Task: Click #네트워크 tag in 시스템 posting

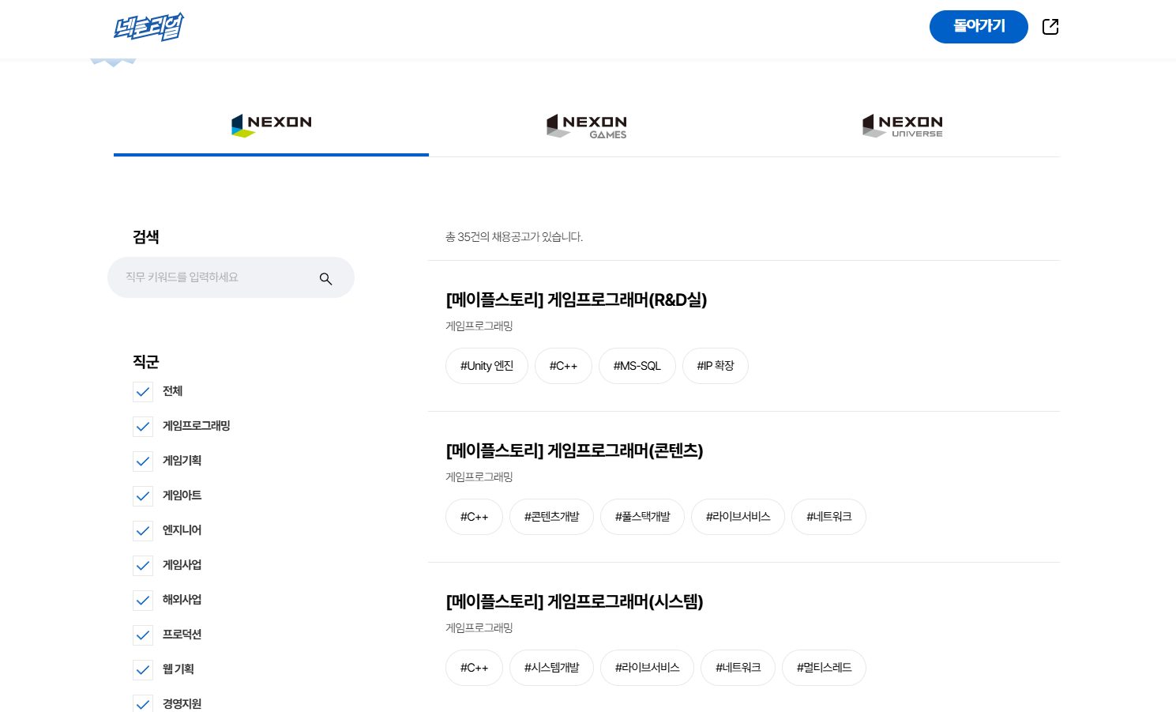Action: point(738,668)
